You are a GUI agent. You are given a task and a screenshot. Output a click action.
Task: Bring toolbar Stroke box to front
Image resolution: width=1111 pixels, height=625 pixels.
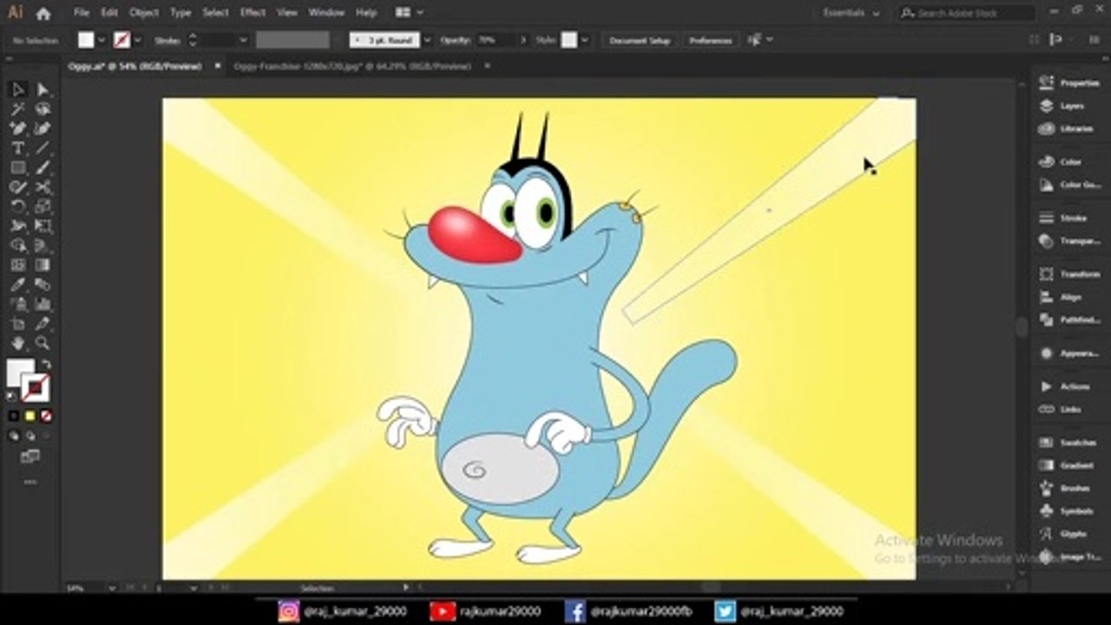pyautogui.click(x=36, y=387)
